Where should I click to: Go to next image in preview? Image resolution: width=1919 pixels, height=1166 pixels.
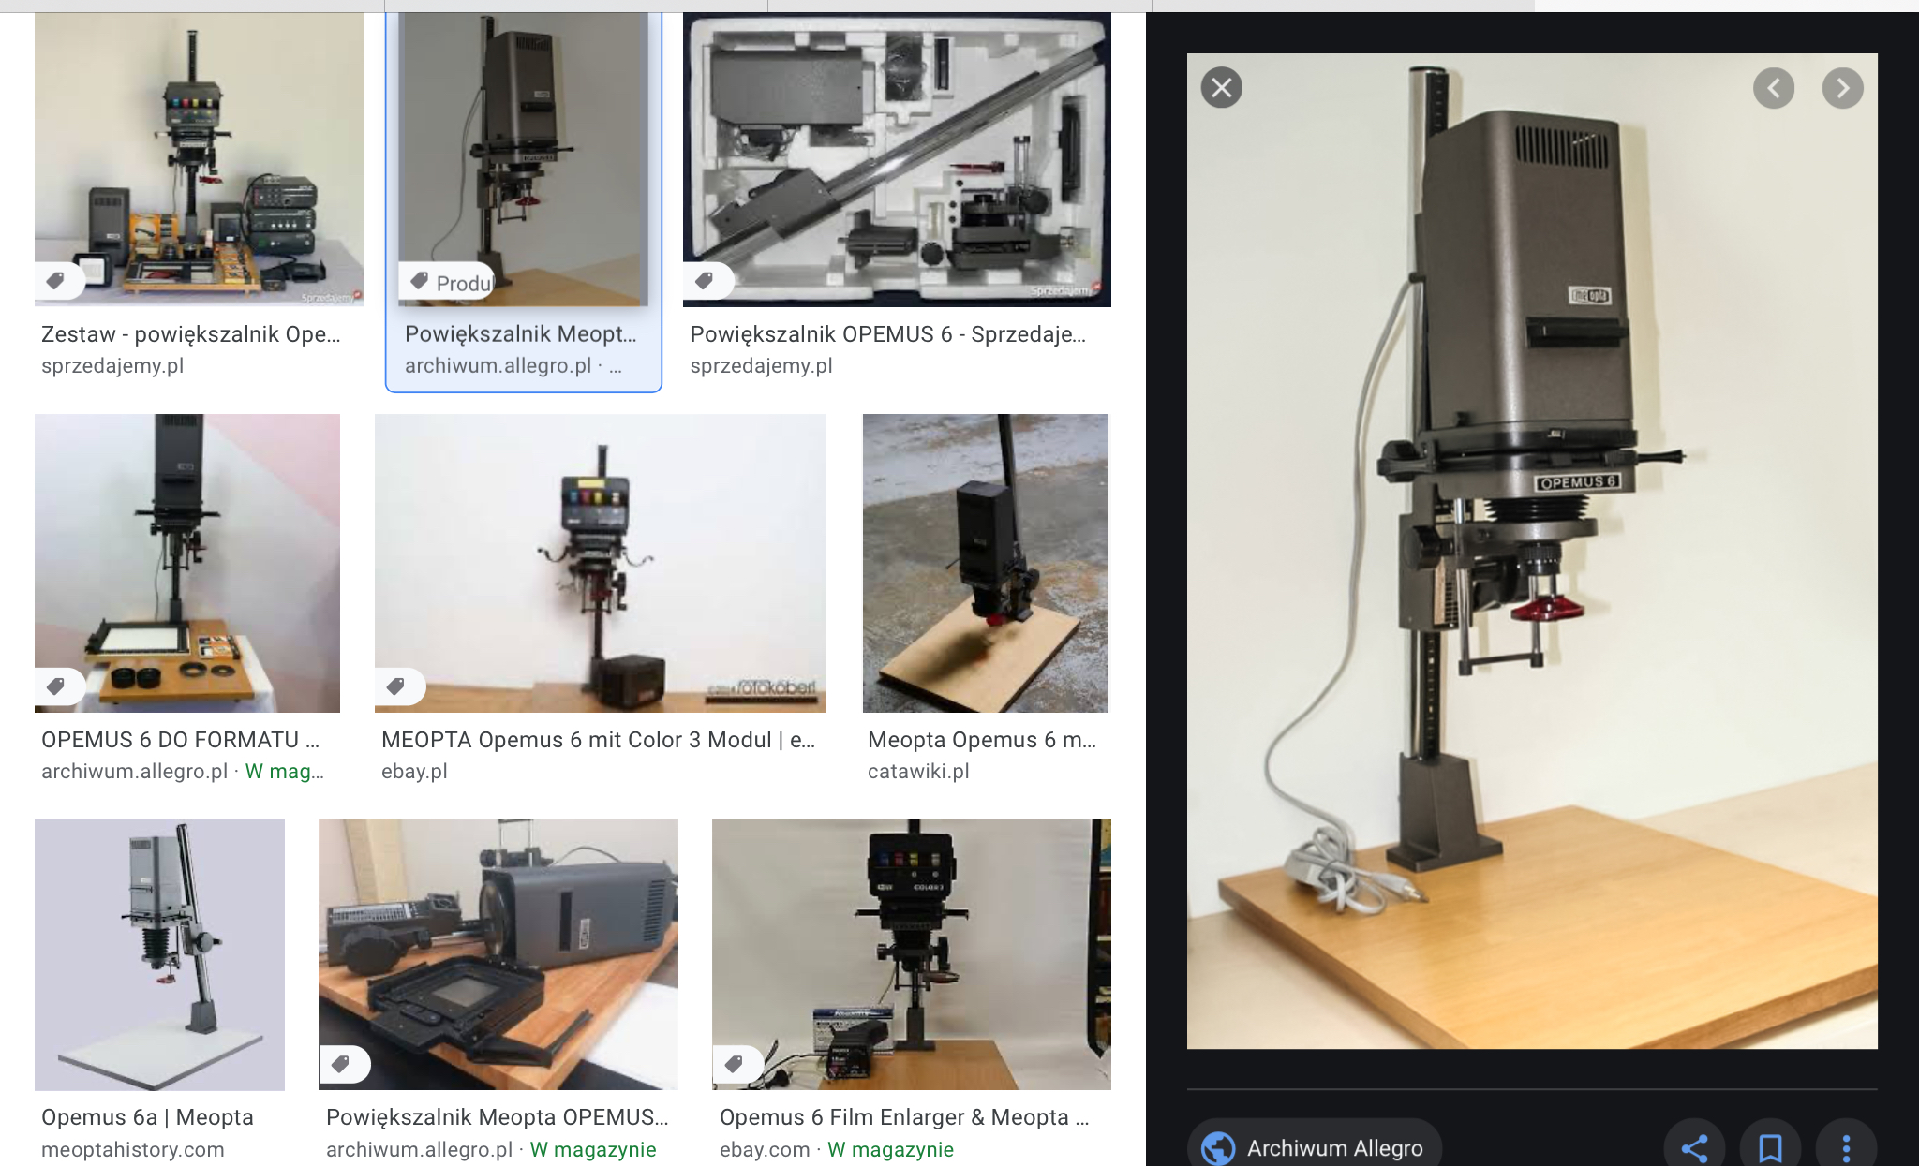[x=1842, y=88]
